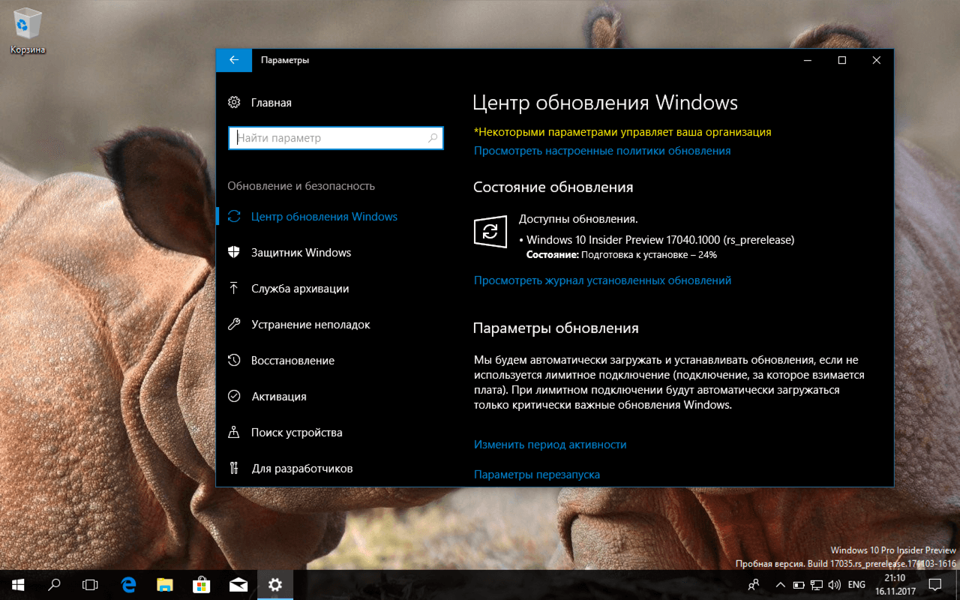This screenshot has width=960, height=600.
Task: Open Просмотреть журнал установленных обновлений
Action: point(601,280)
